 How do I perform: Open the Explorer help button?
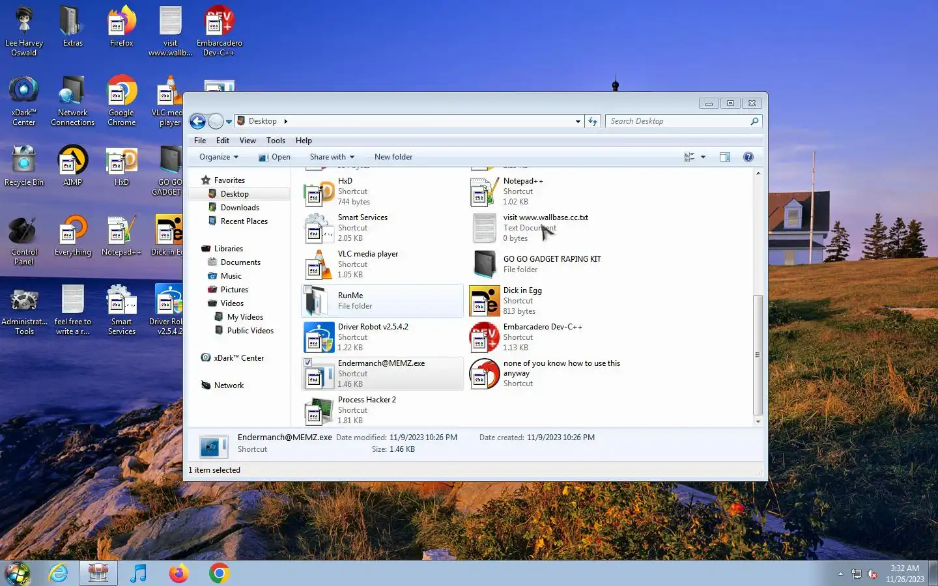(x=748, y=157)
